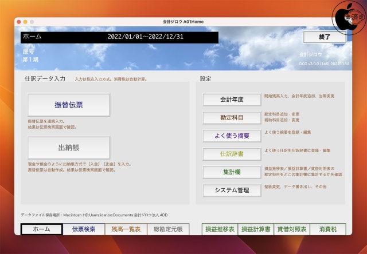367x254 pixels.
Task: Switch to the 伝票検索 tab
Action: (x=84, y=229)
